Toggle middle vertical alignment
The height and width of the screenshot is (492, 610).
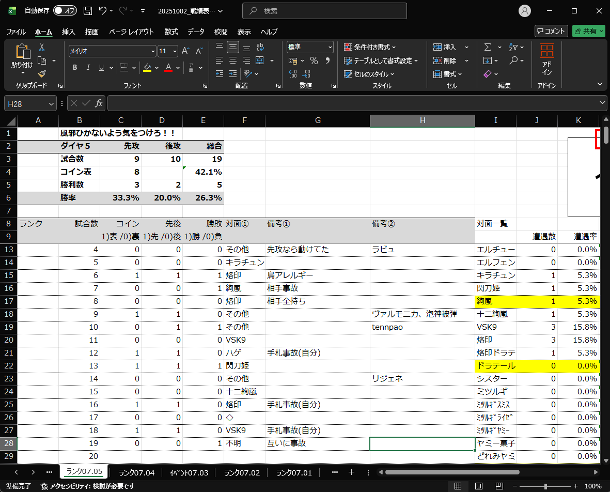click(232, 47)
